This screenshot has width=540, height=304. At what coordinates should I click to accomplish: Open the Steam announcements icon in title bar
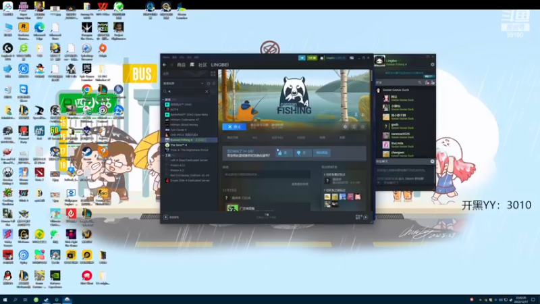coord(302,58)
